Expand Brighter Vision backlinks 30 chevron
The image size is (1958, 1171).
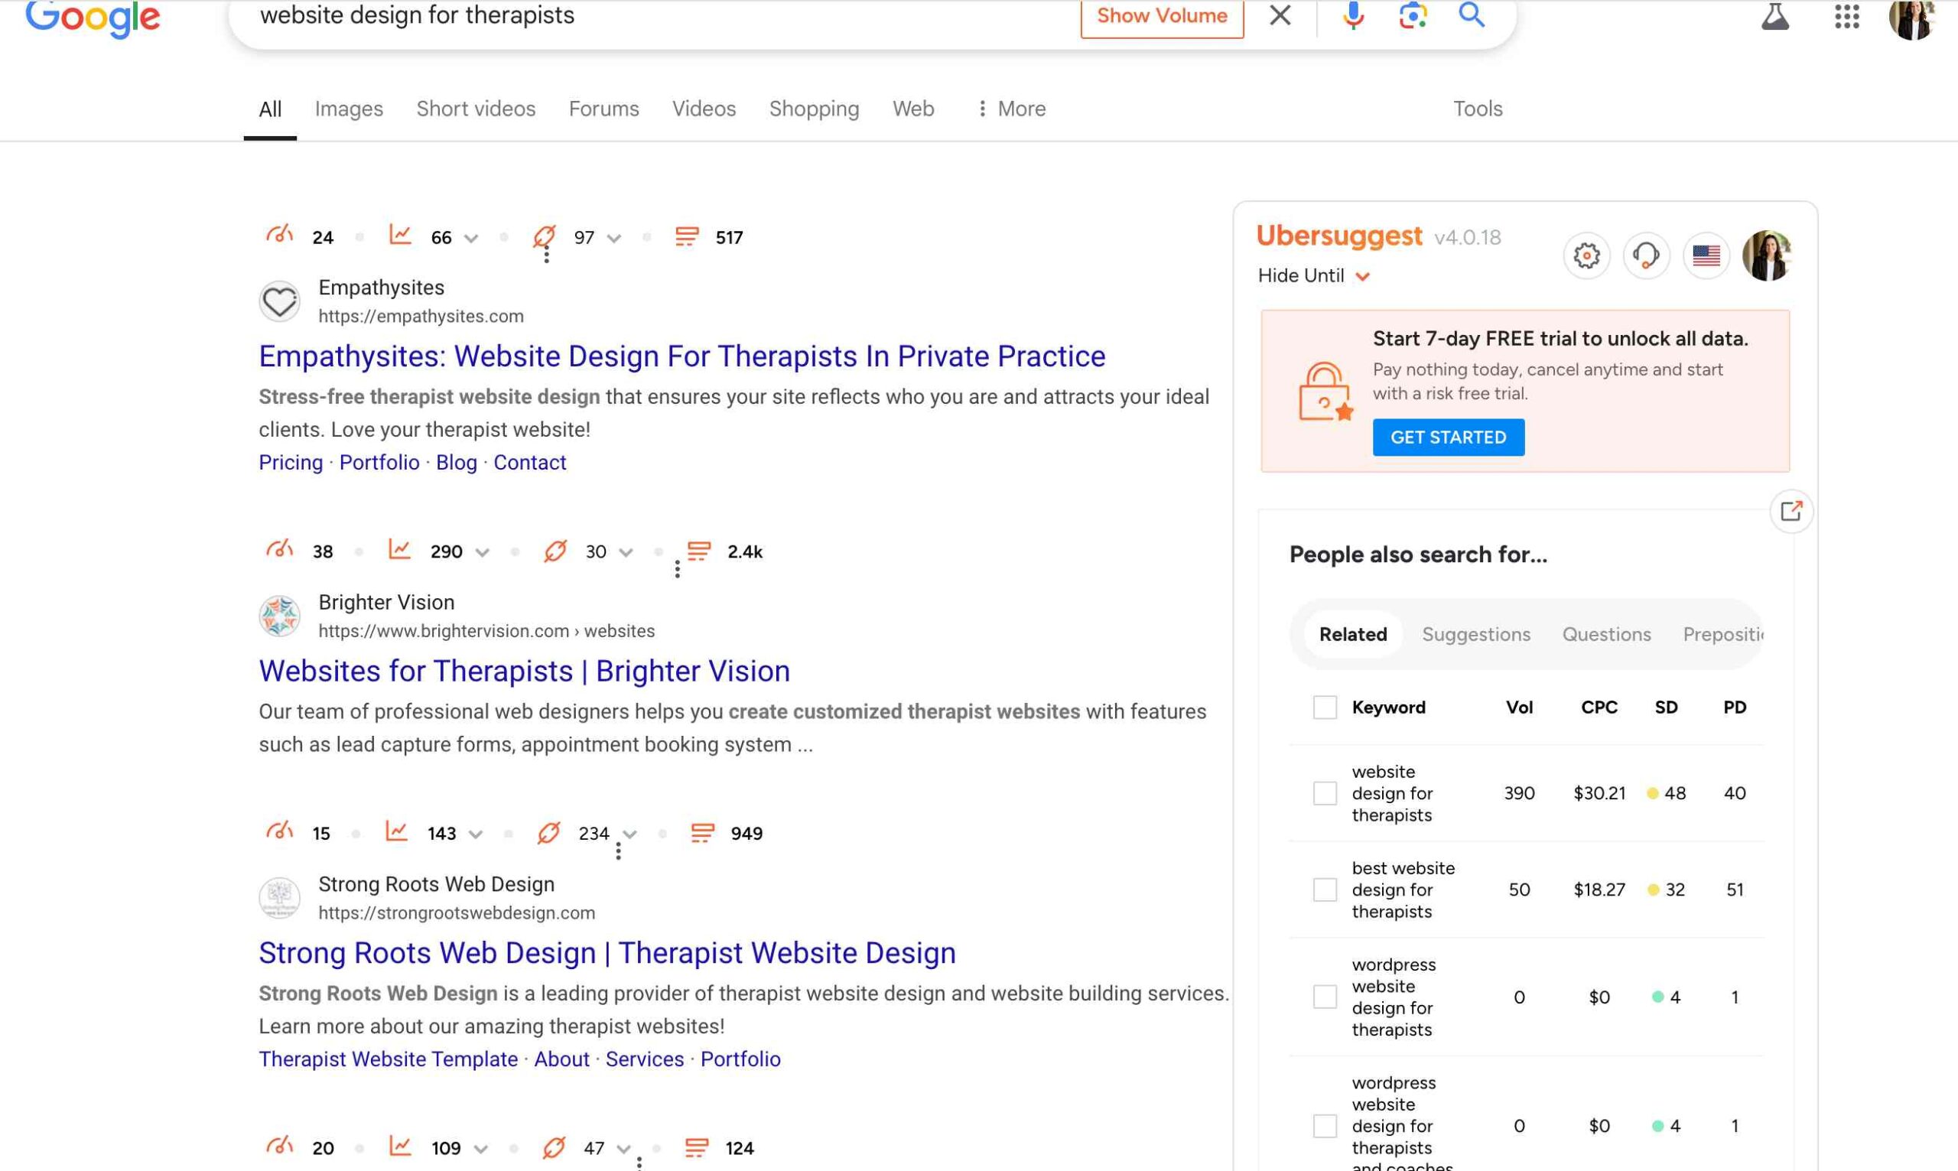[x=626, y=552]
